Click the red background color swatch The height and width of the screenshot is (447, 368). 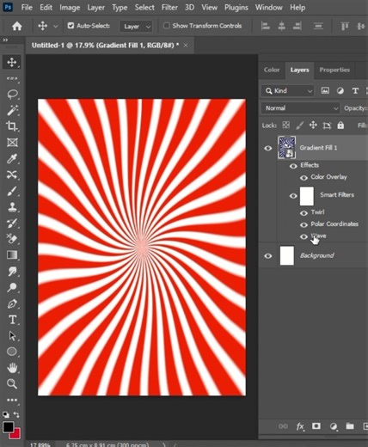point(16,435)
